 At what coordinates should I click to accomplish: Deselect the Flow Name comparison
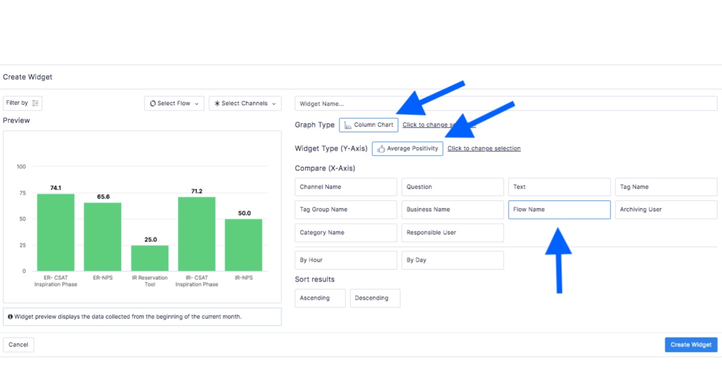[x=559, y=210]
